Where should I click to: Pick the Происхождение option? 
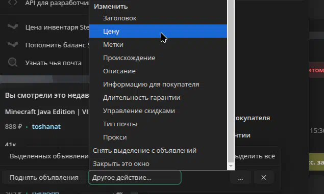point(158,58)
